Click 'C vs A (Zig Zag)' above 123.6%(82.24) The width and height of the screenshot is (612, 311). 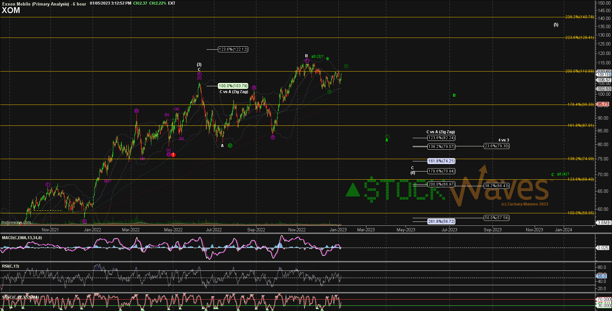tap(441, 132)
